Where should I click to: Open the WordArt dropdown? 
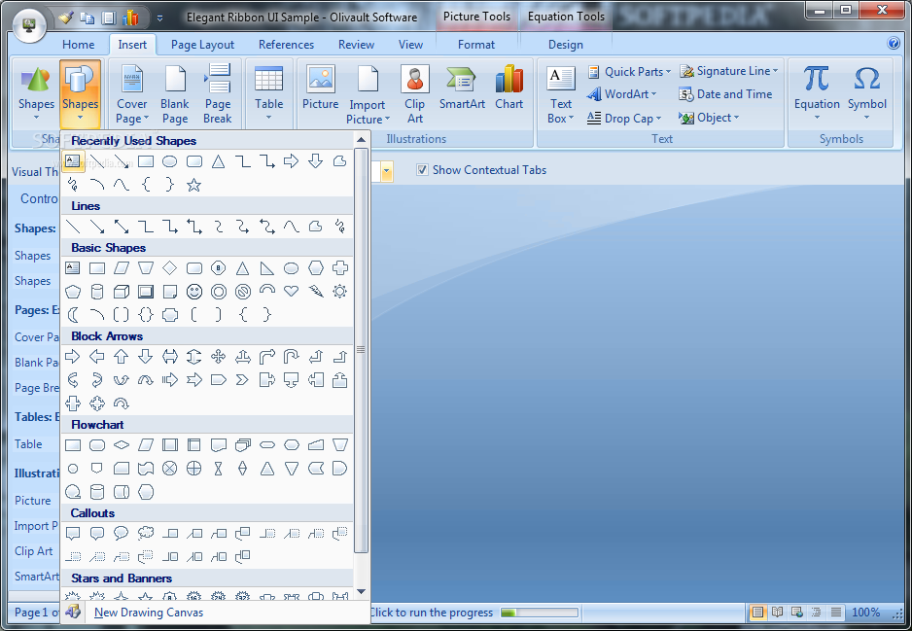point(622,94)
